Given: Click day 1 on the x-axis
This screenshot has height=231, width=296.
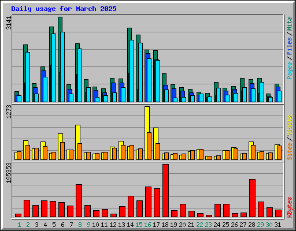Looking at the screenshot, I should click(x=19, y=225).
